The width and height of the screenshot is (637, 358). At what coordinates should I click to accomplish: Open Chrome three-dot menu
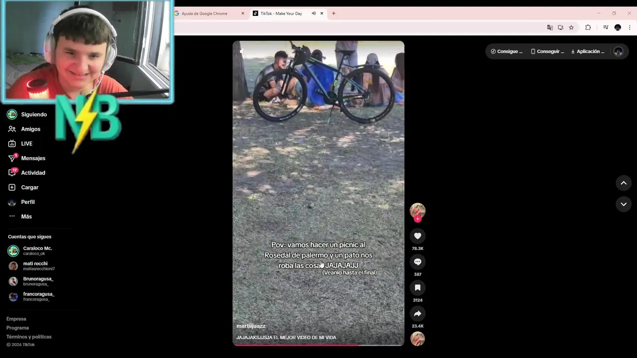point(630,27)
